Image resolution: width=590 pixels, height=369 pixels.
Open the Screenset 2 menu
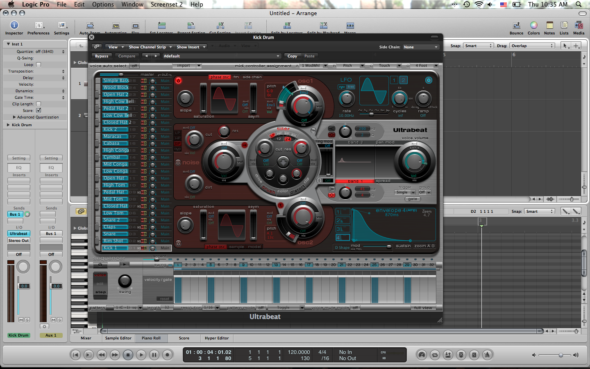pos(166,5)
